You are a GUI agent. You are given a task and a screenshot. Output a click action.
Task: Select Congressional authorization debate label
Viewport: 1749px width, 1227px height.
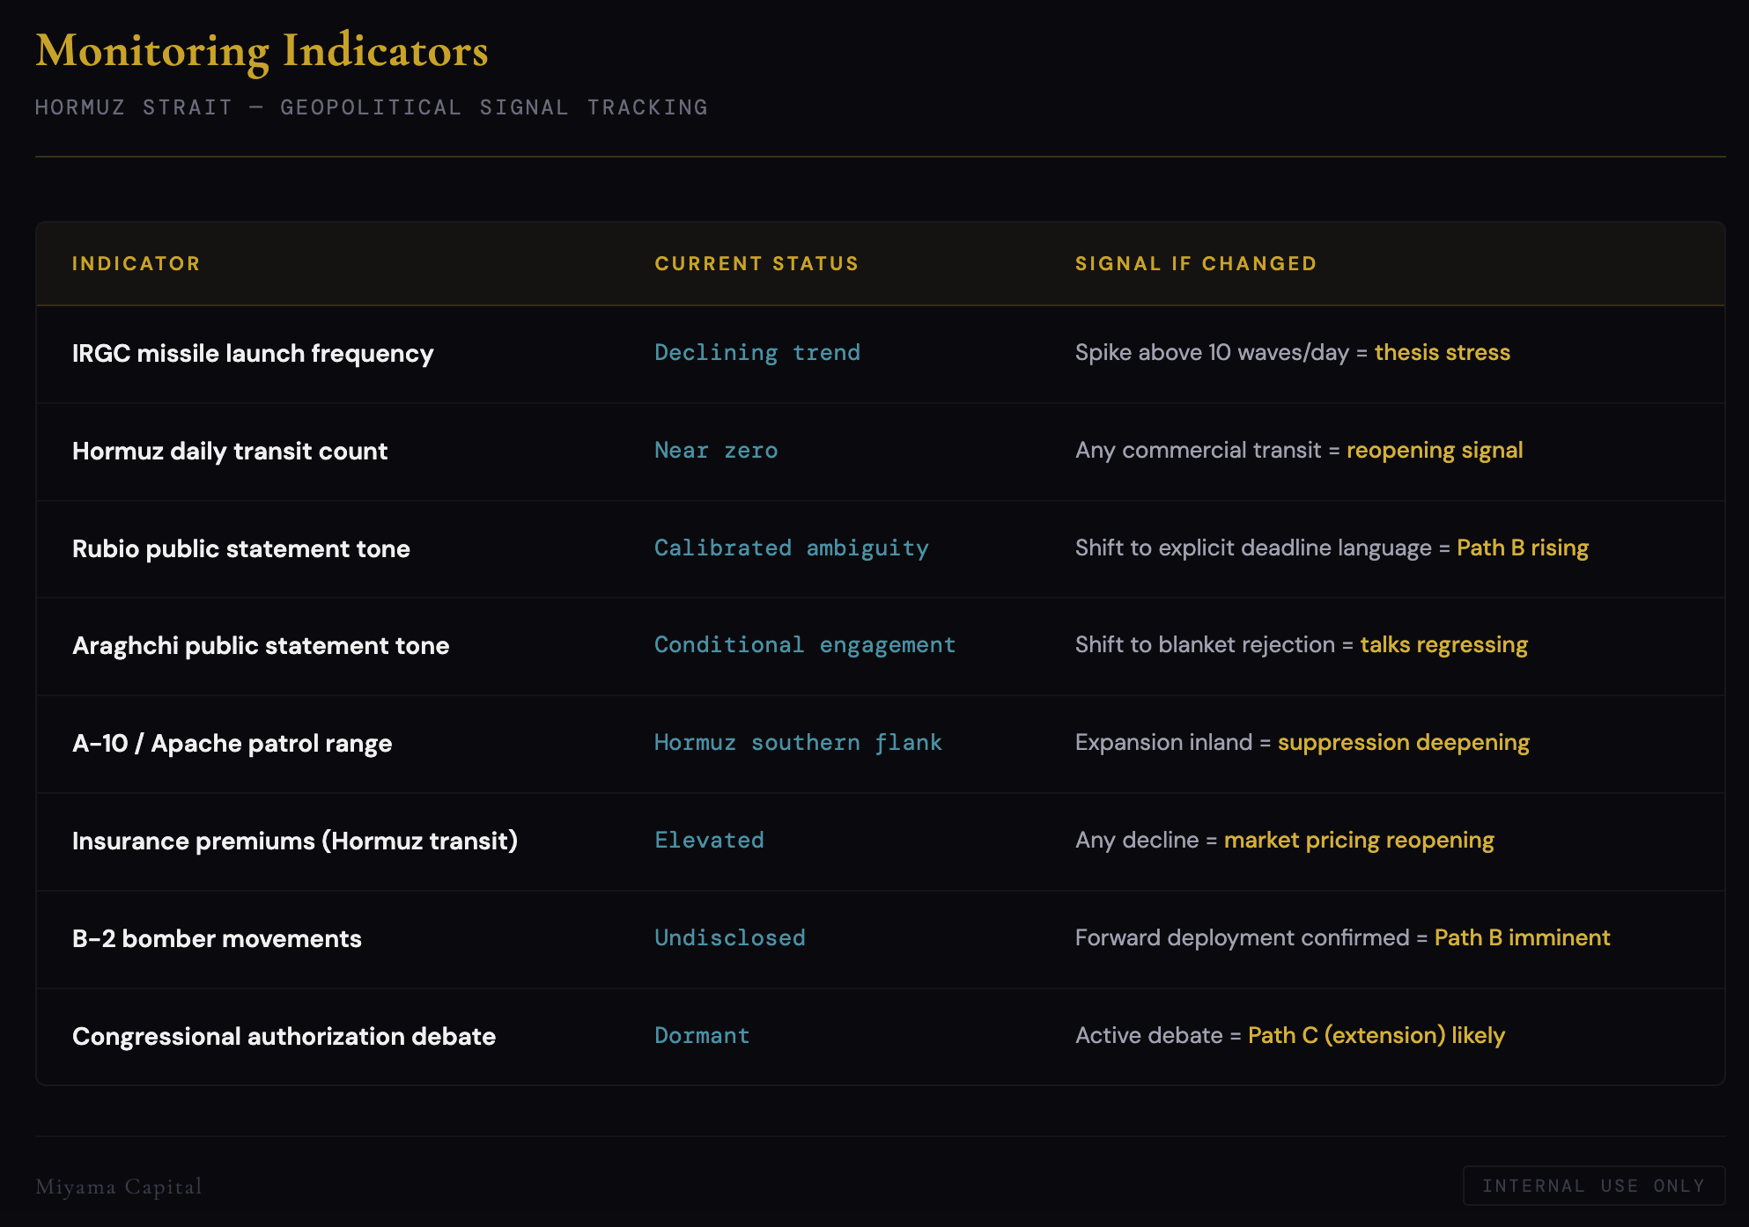coord(284,1037)
